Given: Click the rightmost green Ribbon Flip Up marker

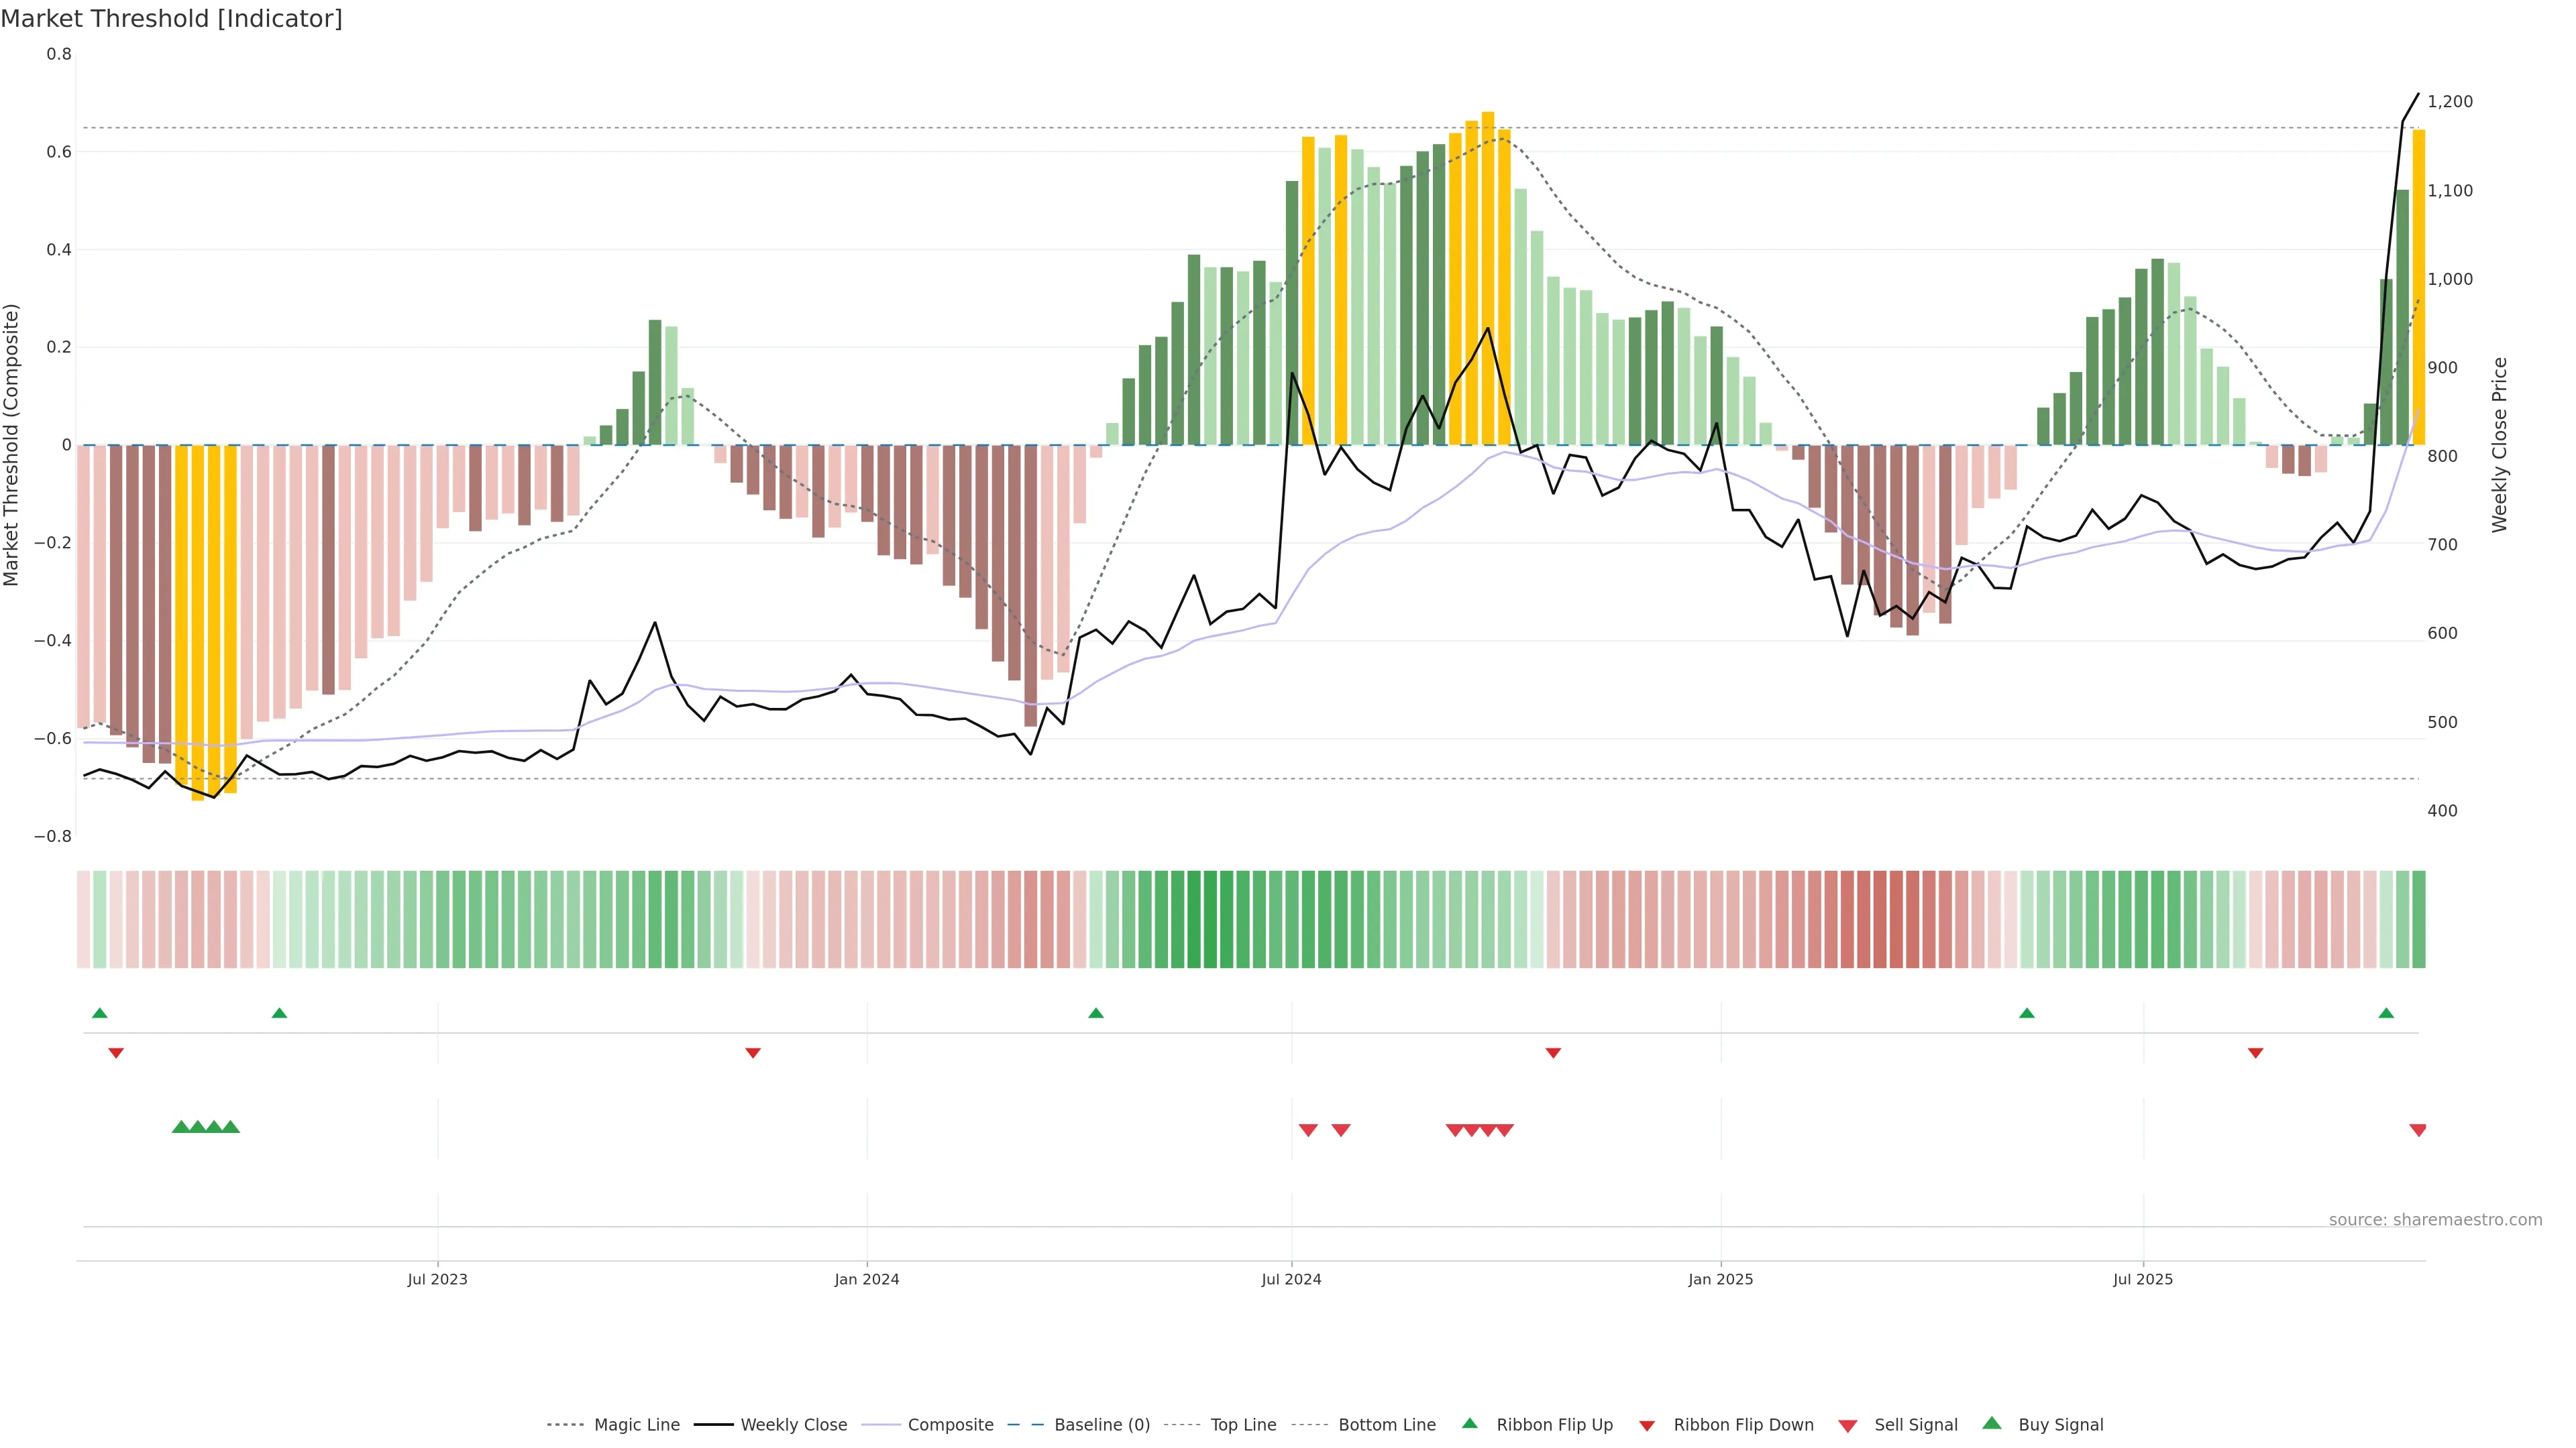Looking at the screenshot, I should click(x=2386, y=1014).
